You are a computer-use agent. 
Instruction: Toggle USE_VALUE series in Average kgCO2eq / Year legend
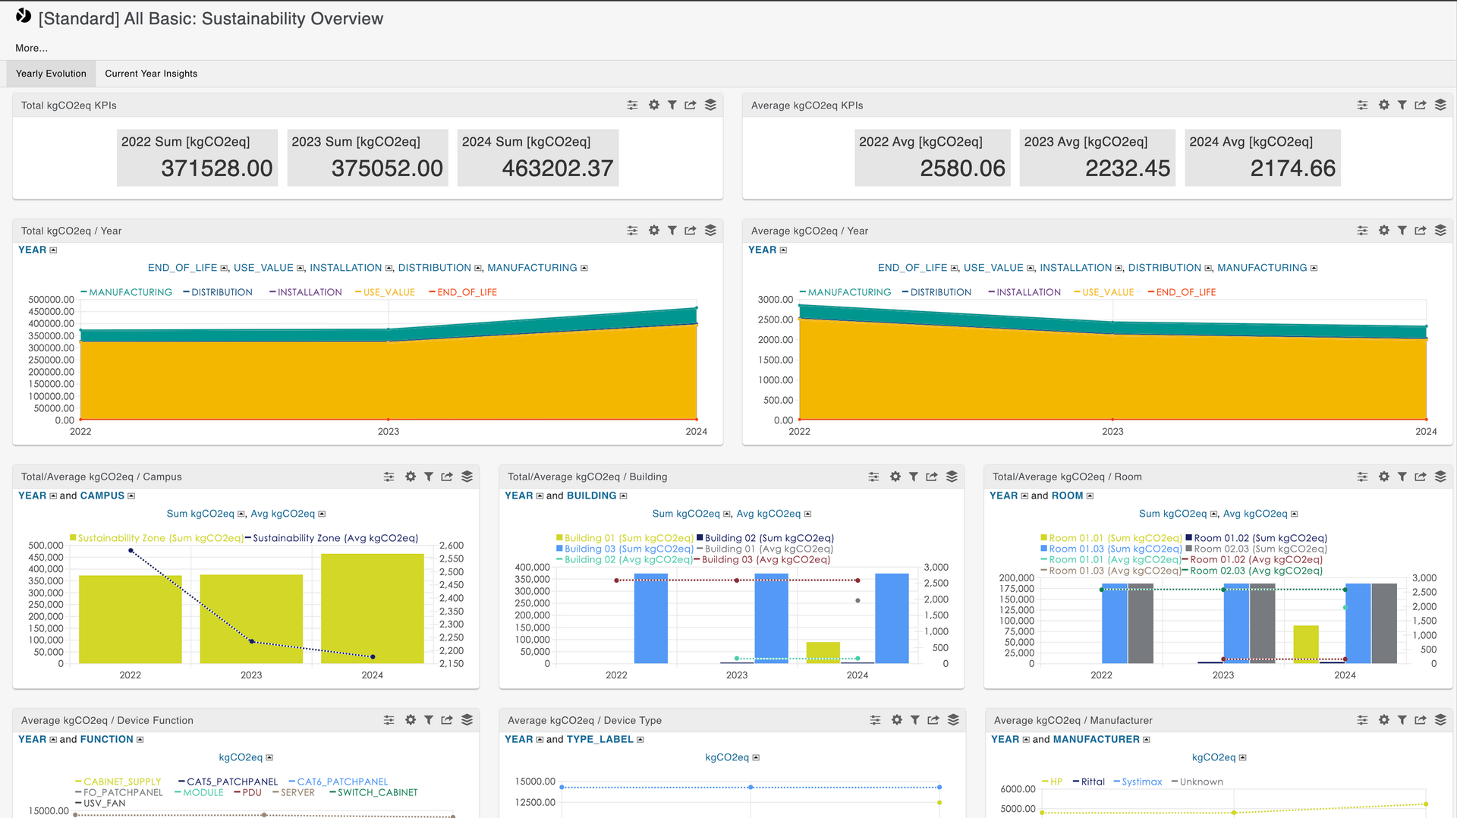coord(1107,292)
